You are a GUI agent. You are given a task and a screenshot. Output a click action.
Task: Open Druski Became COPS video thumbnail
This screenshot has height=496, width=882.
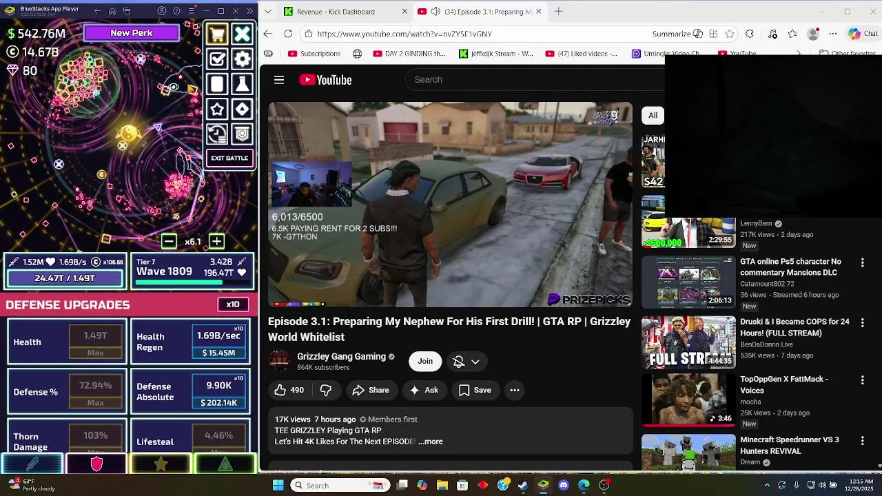point(688,342)
